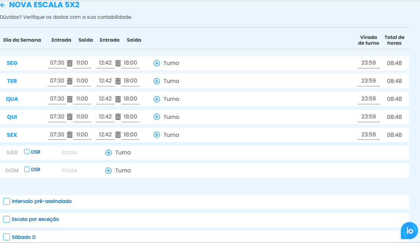The width and height of the screenshot is (420, 243).
Task: Add a Turno to SEX with plus icon
Action: pyautogui.click(x=157, y=135)
